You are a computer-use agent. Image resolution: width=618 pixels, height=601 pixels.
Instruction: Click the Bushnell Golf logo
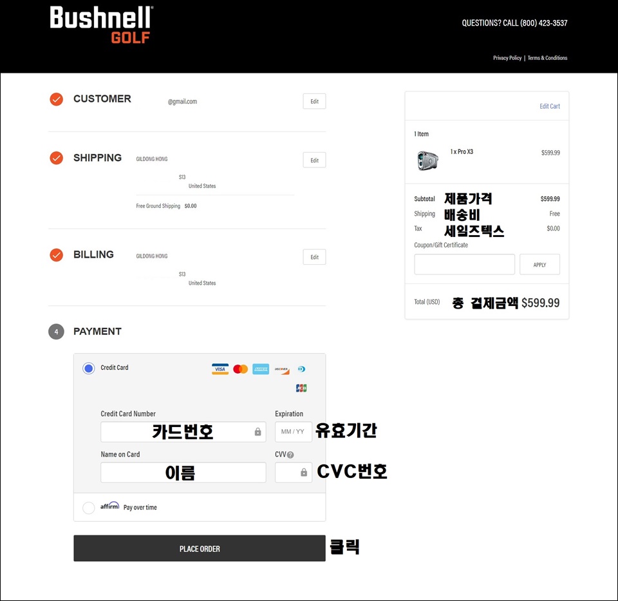tap(101, 24)
